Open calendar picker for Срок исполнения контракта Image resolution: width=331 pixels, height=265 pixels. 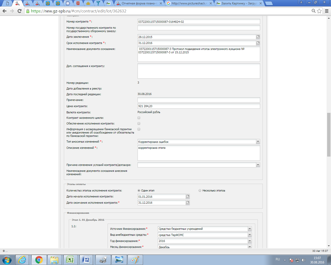(x=258, y=43)
